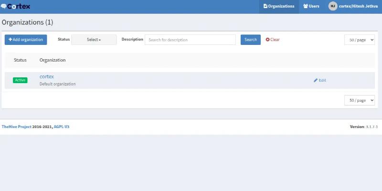Open the cortex organization link
This screenshot has width=382, height=191.
(x=47, y=76)
